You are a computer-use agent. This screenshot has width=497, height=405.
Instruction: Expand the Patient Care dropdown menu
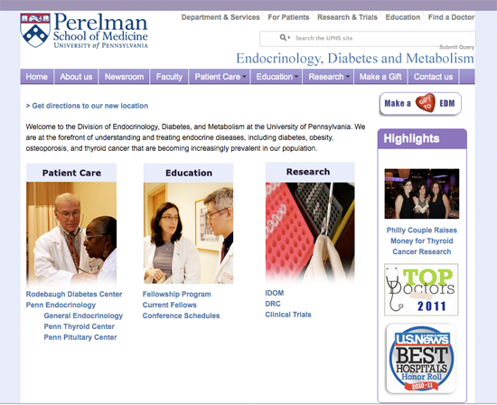[220, 77]
